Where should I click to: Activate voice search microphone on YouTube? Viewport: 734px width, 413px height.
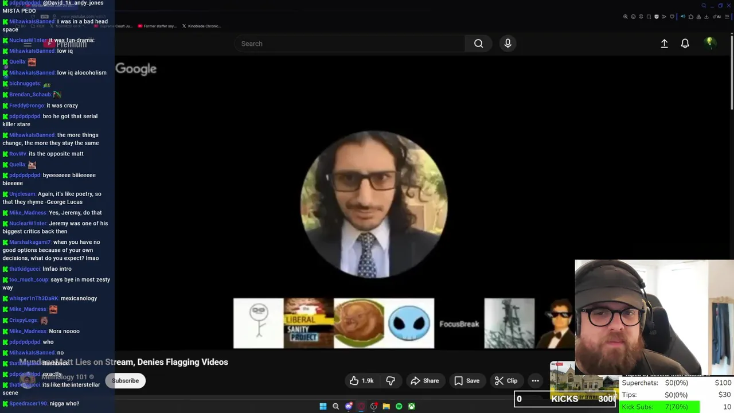pos(507,44)
